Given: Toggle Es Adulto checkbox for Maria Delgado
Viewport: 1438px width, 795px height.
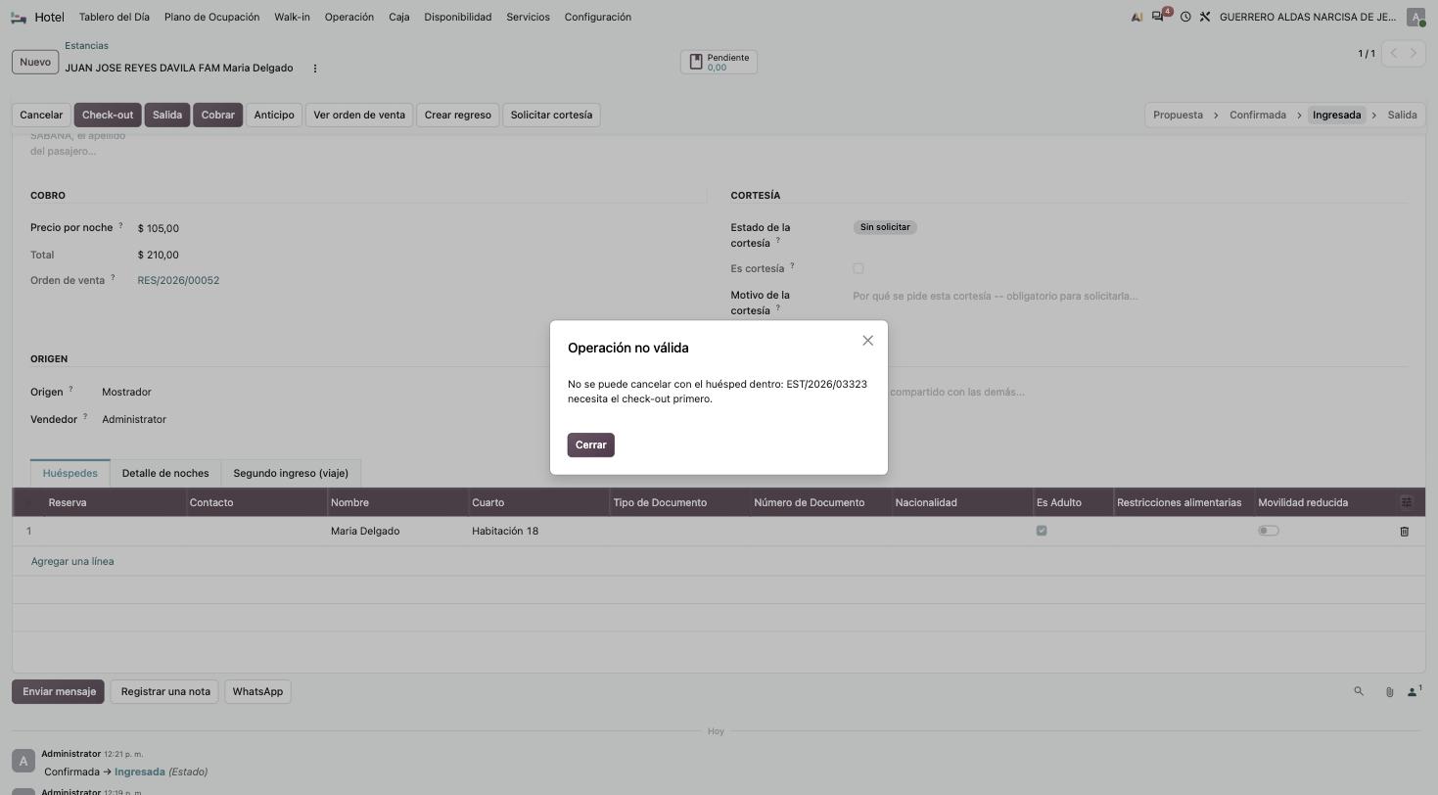Looking at the screenshot, I should tap(1042, 531).
